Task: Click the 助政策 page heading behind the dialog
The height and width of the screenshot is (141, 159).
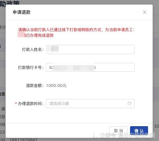Action: (x=10, y=3)
